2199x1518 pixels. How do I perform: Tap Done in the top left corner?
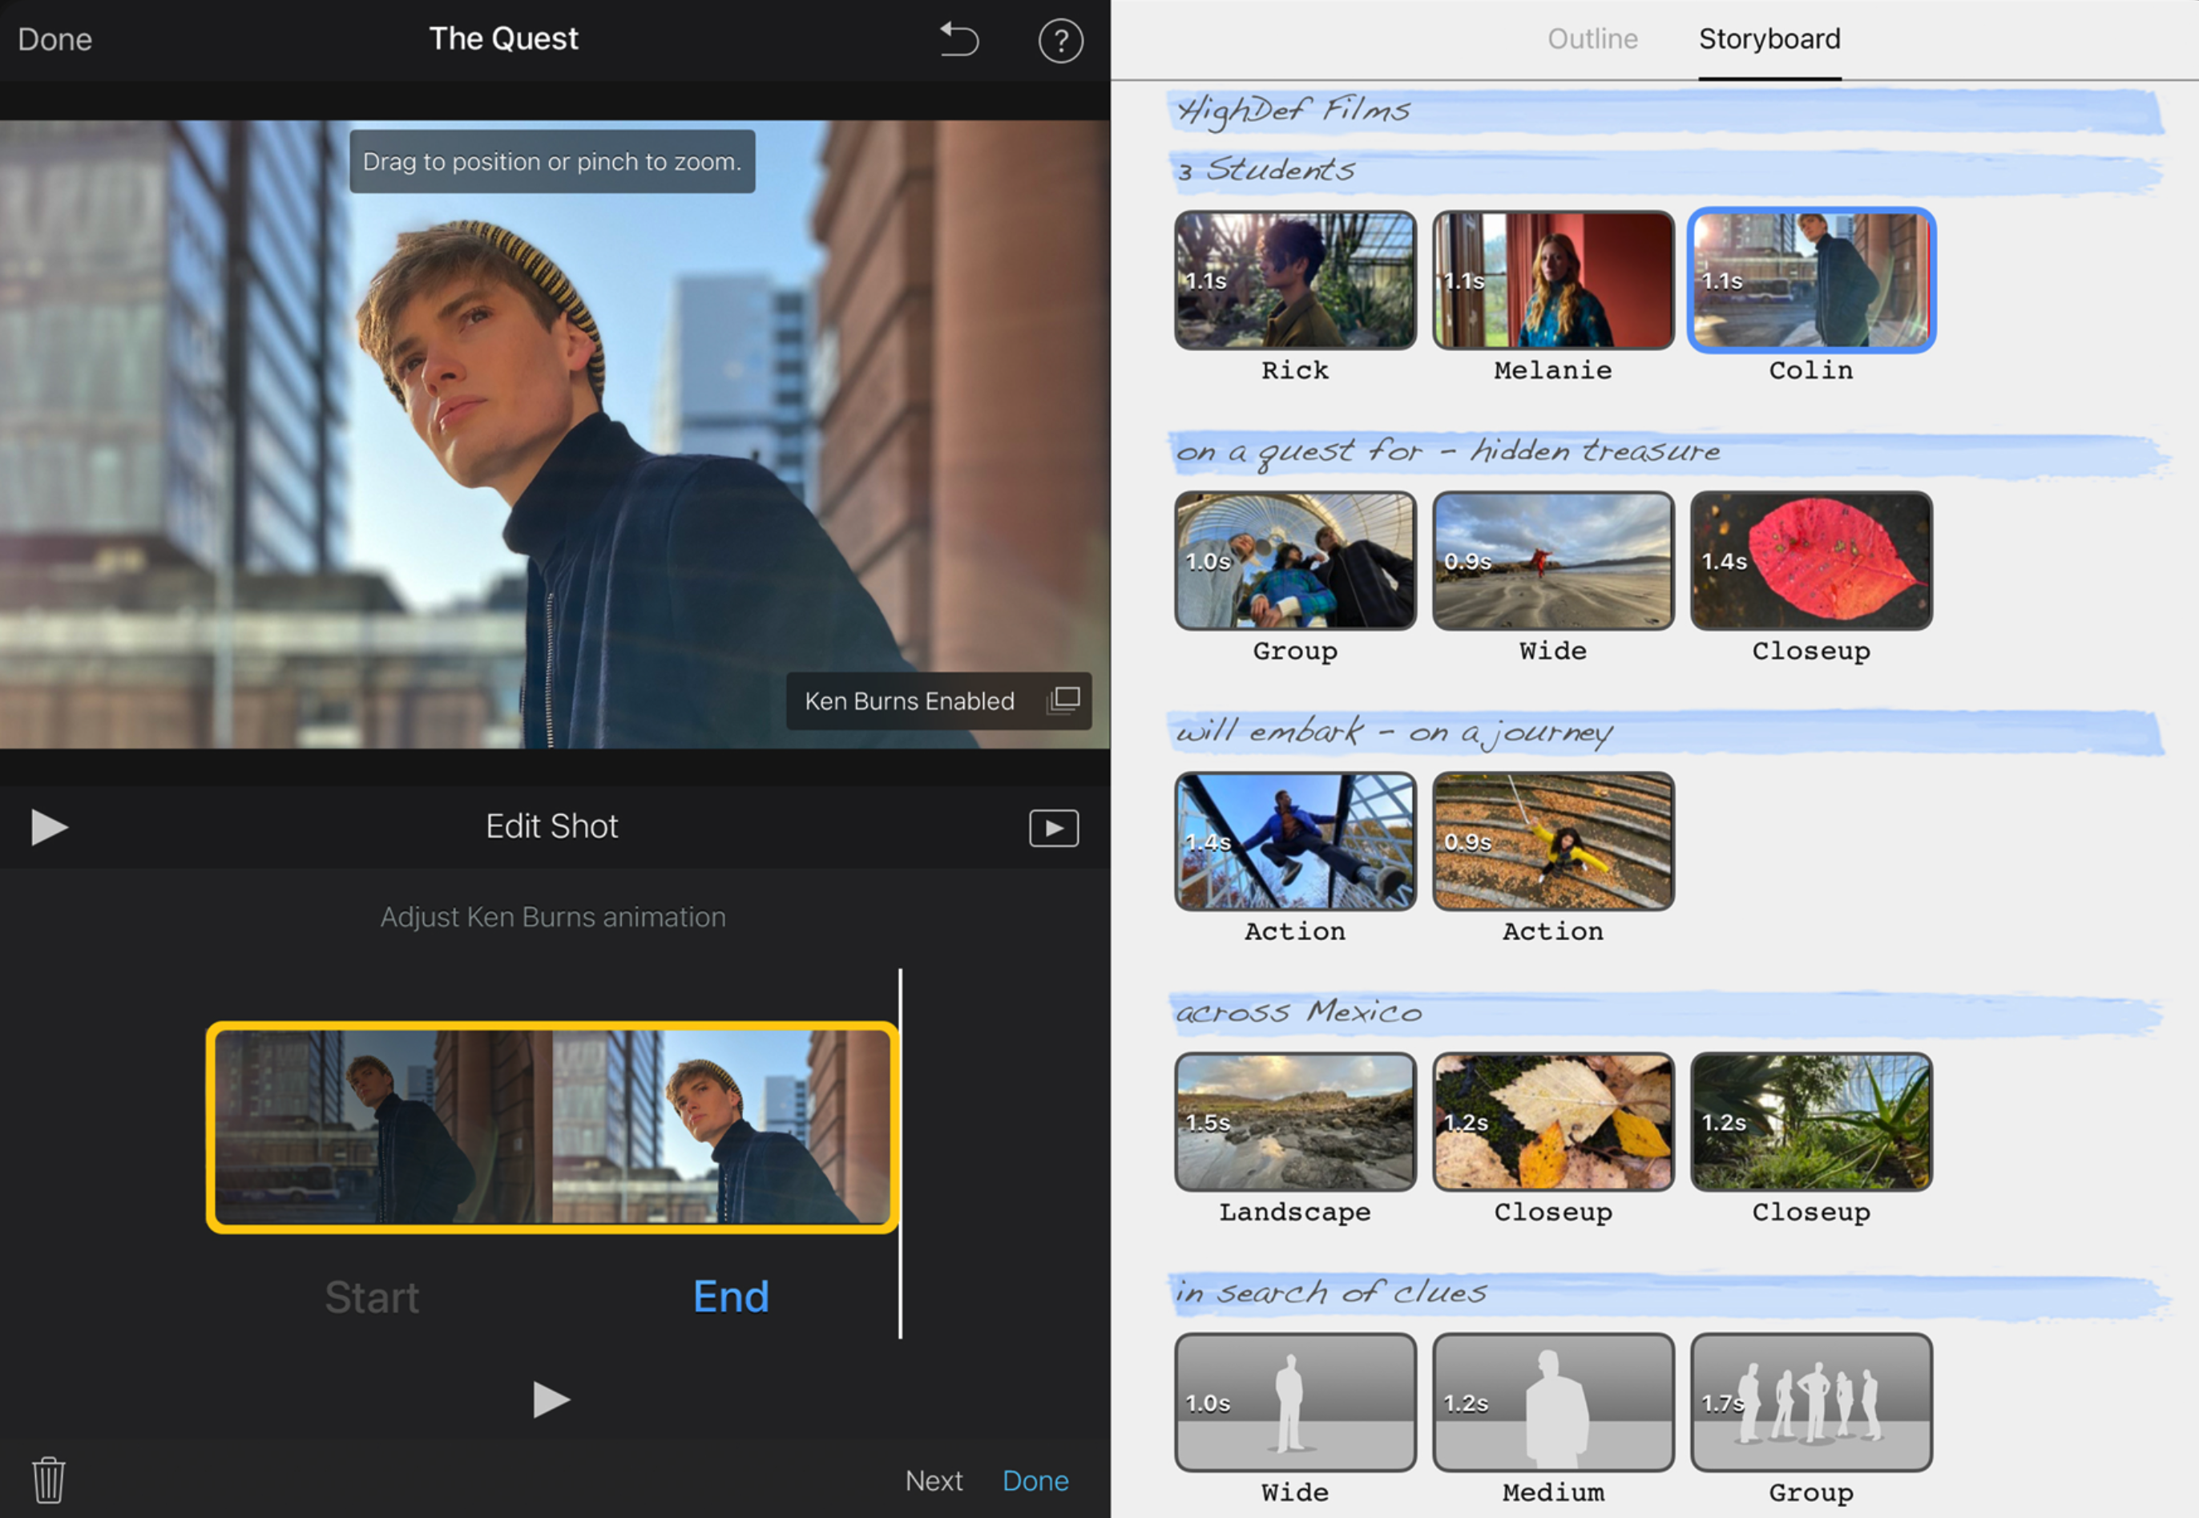(55, 40)
